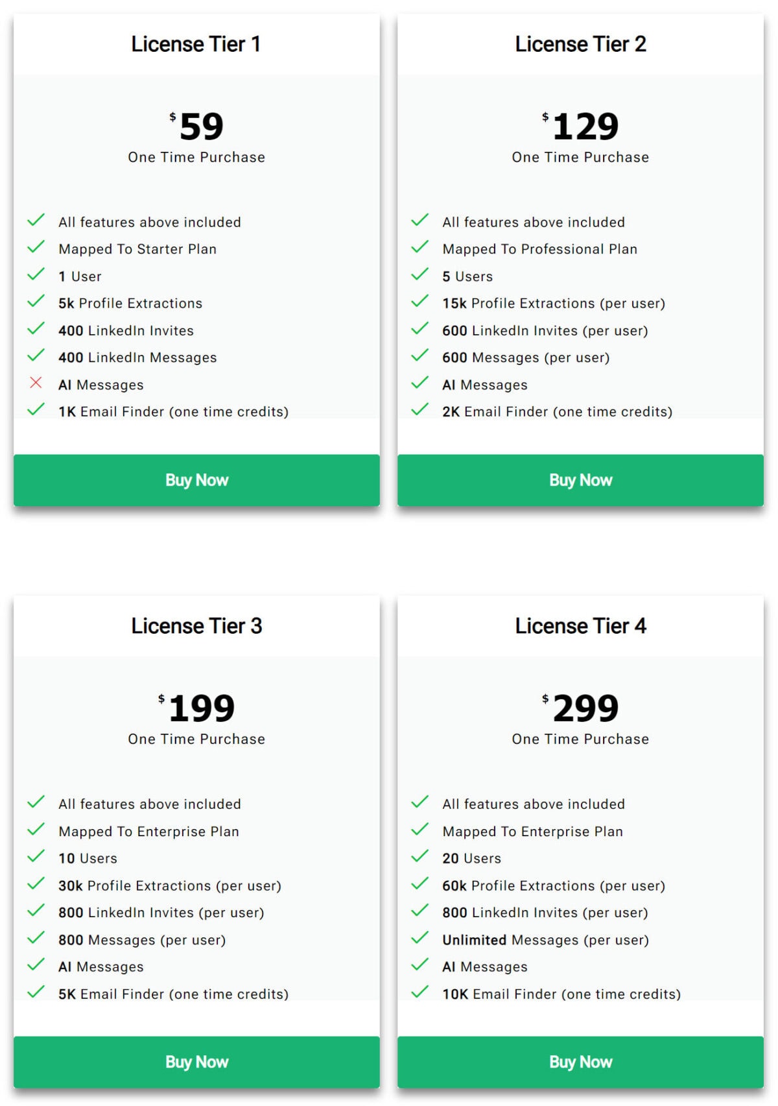Screen dimensions: 778x1106
Task: Click checkmark next to Mapped To Enterprise Plan
Action: tap(36, 830)
